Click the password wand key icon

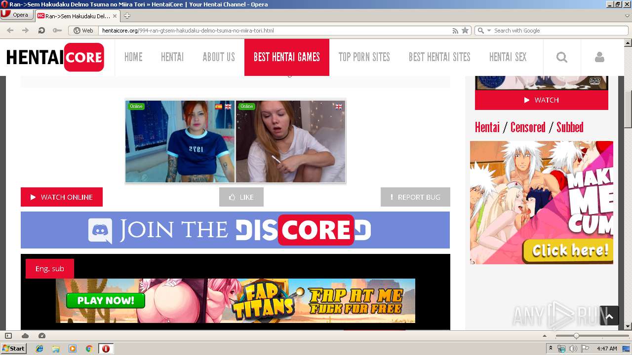pyautogui.click(x=57, y=31)
